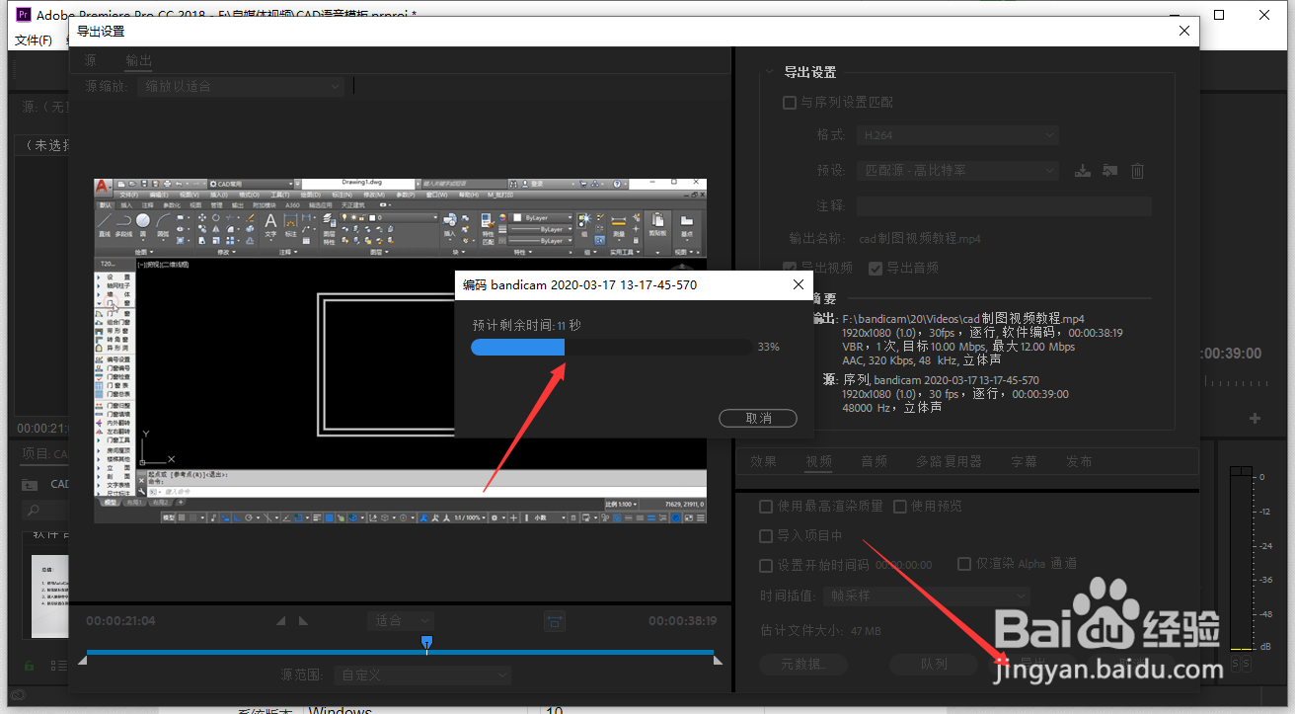Click the blue preview timeline bar
The height and width of the screenshot is (714, 1295).
pos(400,652)
